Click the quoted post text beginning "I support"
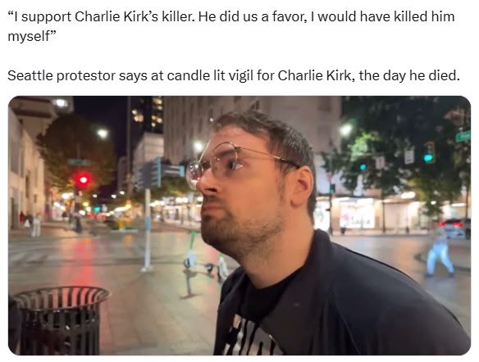This screenshot has height=362, width=479. tap(231, 26)
